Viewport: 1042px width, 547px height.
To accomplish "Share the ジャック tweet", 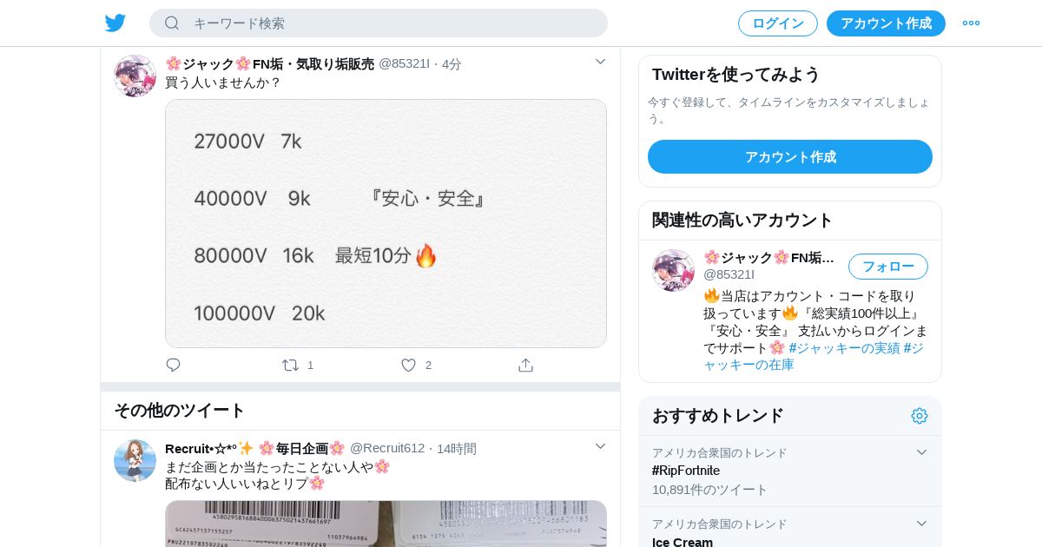I will pos(525,366).
